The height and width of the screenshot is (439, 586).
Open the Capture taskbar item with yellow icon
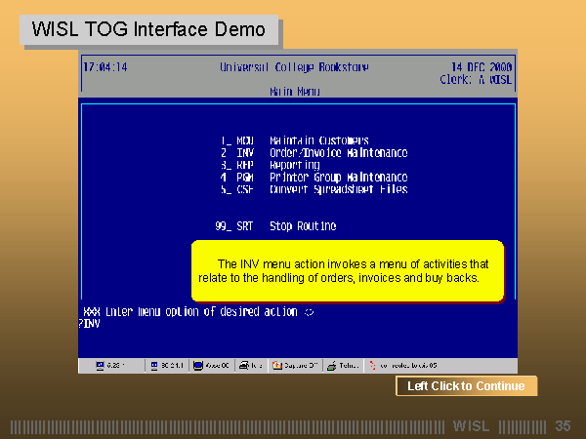pos(293,366)
